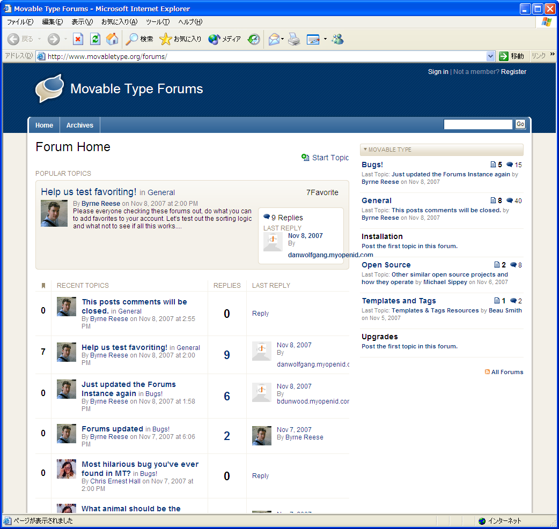This screenshot has height=529, width=559.
Task: Open the History toolbar icon
Action: 254,39
